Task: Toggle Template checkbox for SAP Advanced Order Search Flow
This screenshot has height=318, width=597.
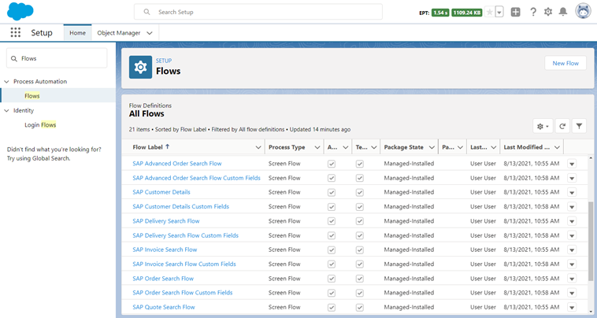Action: point(359,164)
